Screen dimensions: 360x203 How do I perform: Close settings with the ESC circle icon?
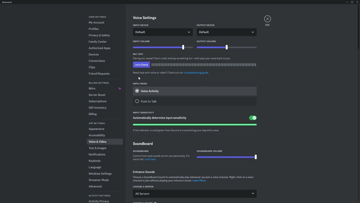click(267, 19)
